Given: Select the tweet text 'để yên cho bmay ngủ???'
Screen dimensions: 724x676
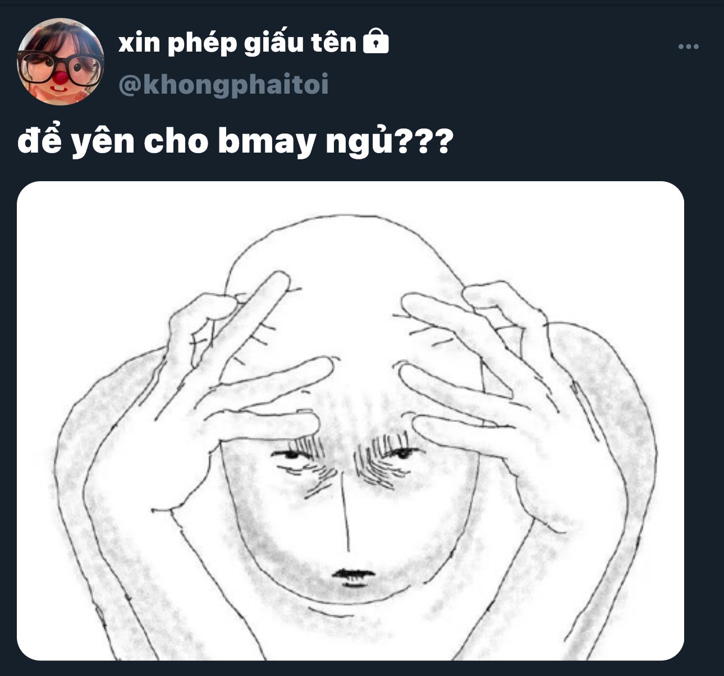Looking at the screenshot, I should coord(234,142).
